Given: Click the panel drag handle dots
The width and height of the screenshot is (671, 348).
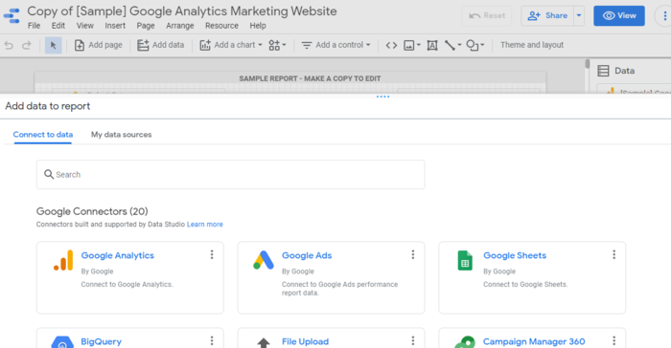Looking at the screenshot, I should 382,97.
